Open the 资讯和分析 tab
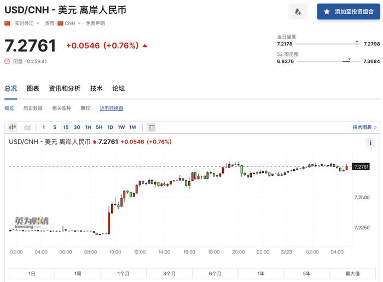 point(65,89)
